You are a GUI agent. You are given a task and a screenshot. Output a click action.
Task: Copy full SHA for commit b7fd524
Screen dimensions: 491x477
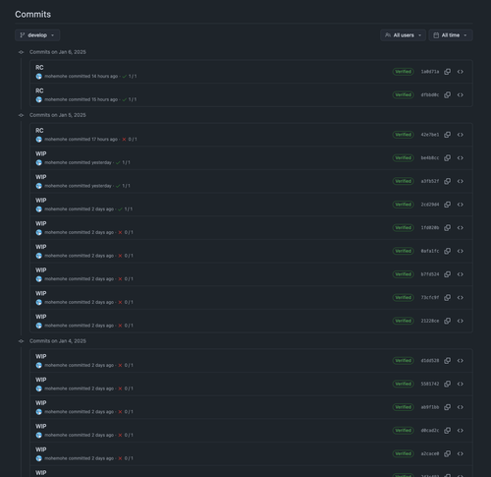click(447, 274)
